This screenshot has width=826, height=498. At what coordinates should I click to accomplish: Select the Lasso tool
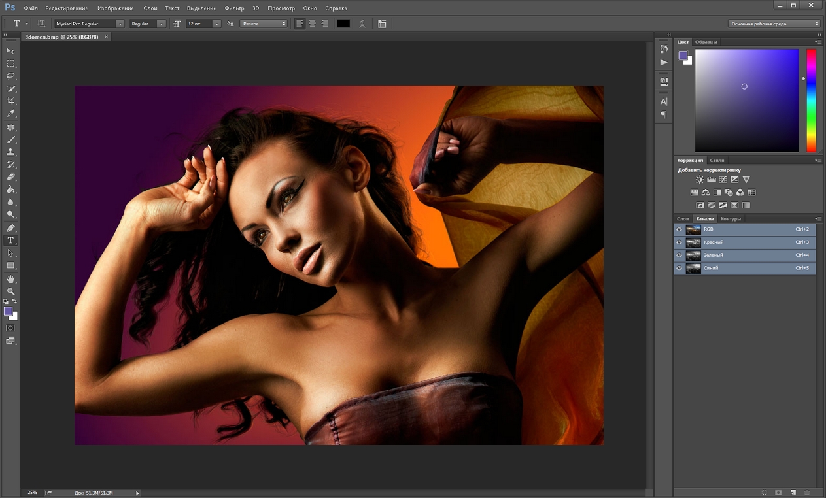tap(10, 76)
